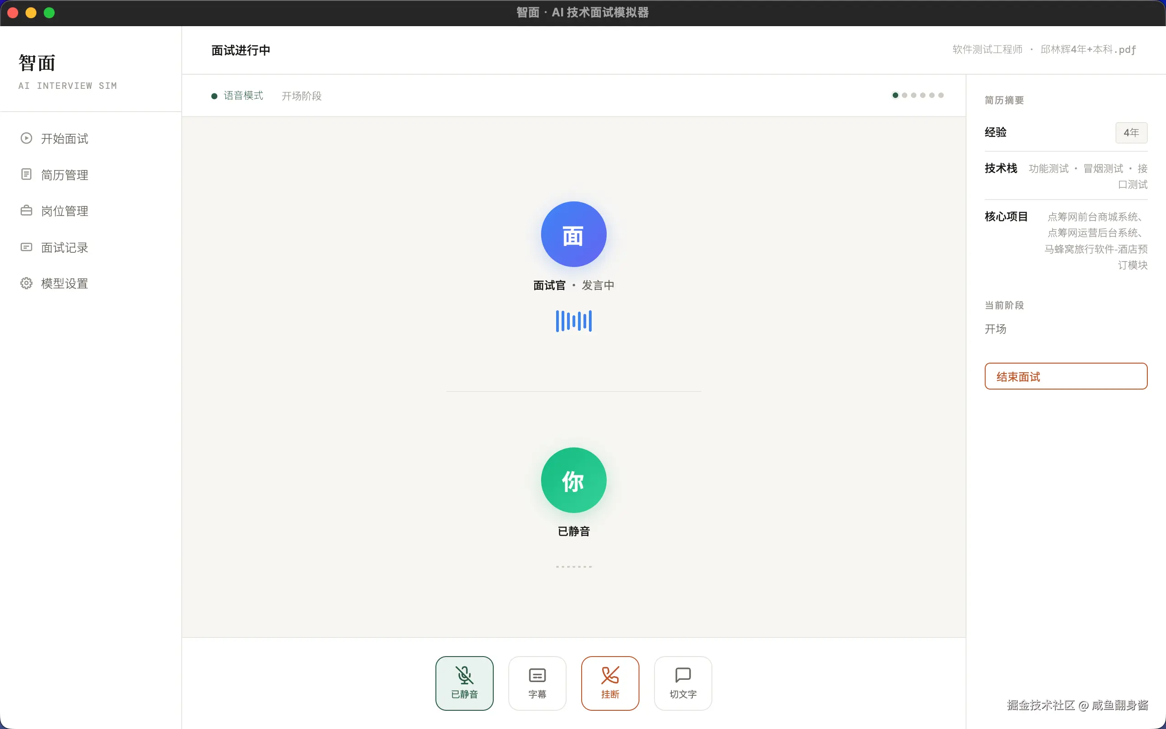Open 岗位管理 briefcase icon in sidebar

26,210
